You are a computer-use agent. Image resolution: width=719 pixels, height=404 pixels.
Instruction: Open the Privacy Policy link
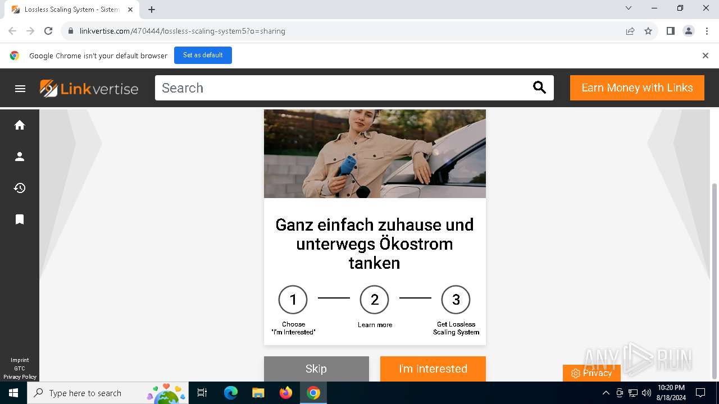pos(20,377)
